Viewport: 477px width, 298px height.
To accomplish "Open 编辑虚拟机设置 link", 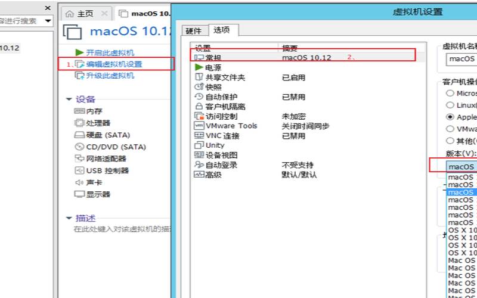I will 114,64.
